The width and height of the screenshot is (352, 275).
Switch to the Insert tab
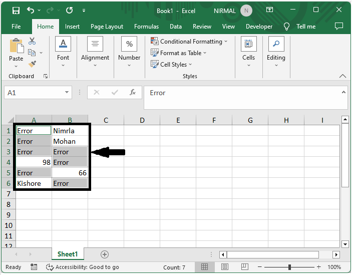coord(72,27)
